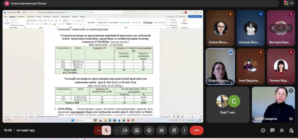Leave the call with the red button
The height and width of the screenshot is (140, 298).
[x=196, y=130]
